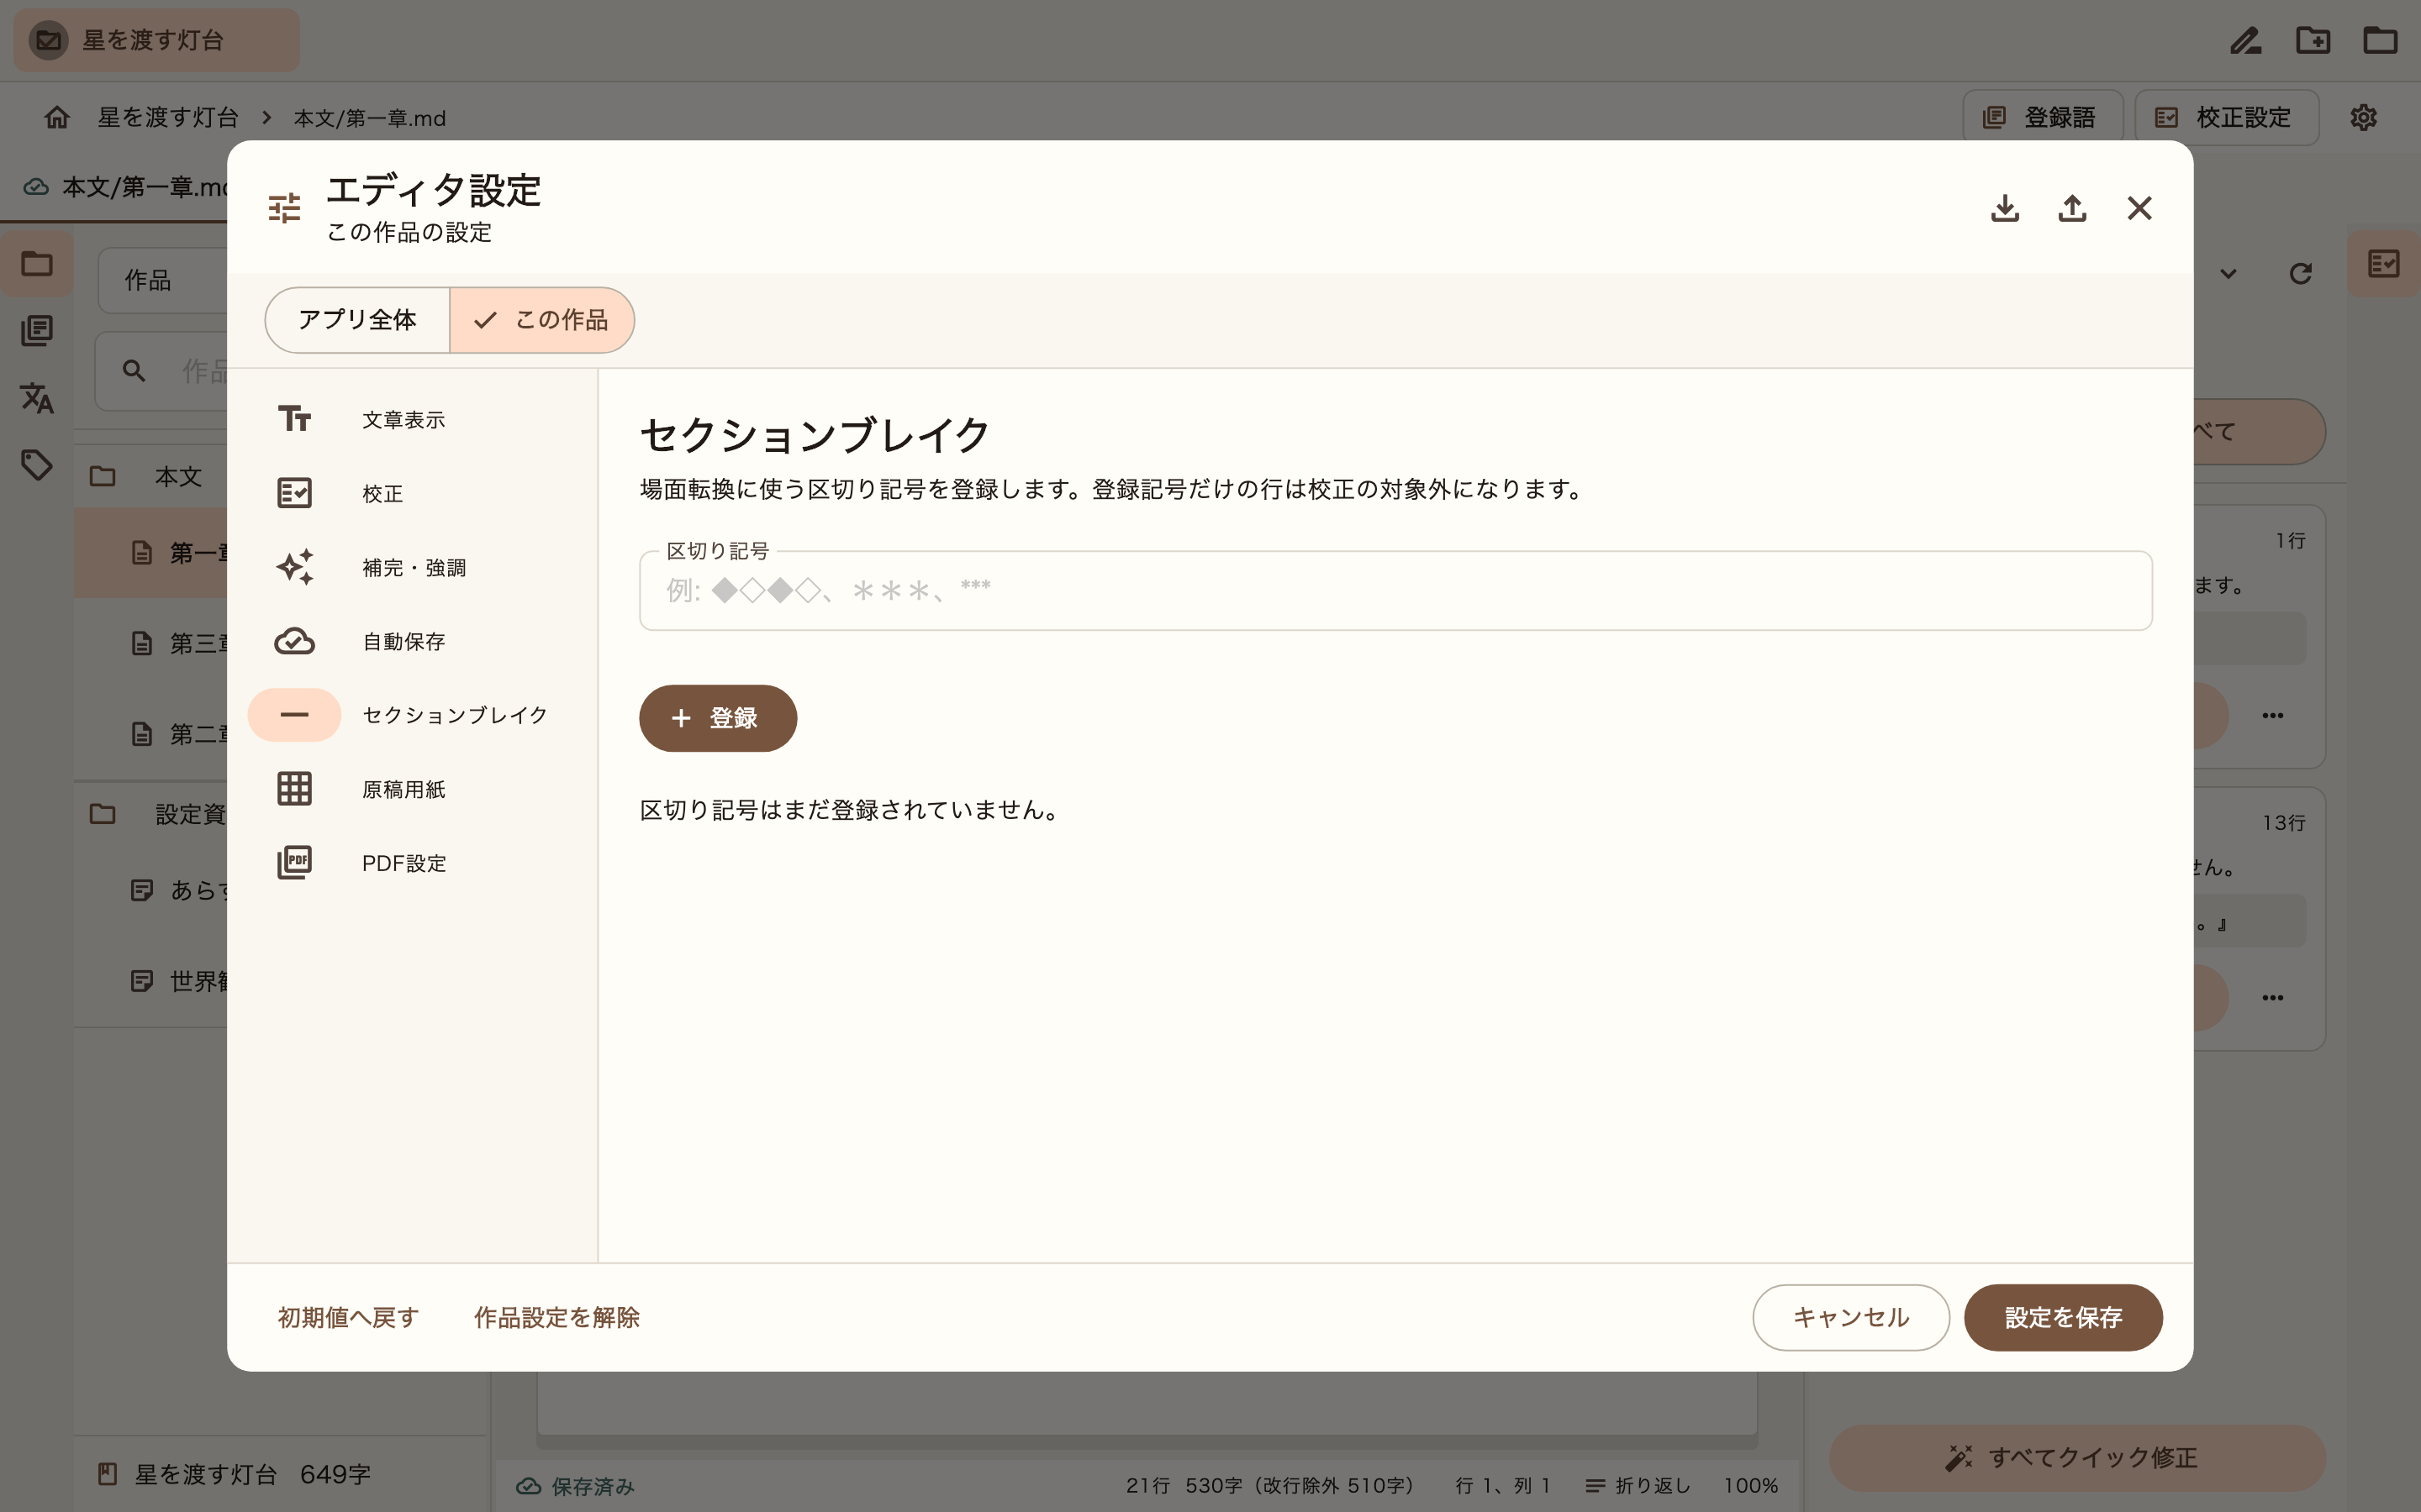Open the PDF設定 settings category

click(x=412, y=863)
